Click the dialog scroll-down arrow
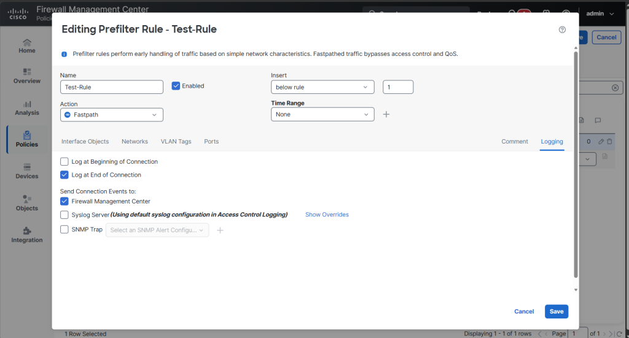Screen dimensions: 629x338 tap(576, 290)
